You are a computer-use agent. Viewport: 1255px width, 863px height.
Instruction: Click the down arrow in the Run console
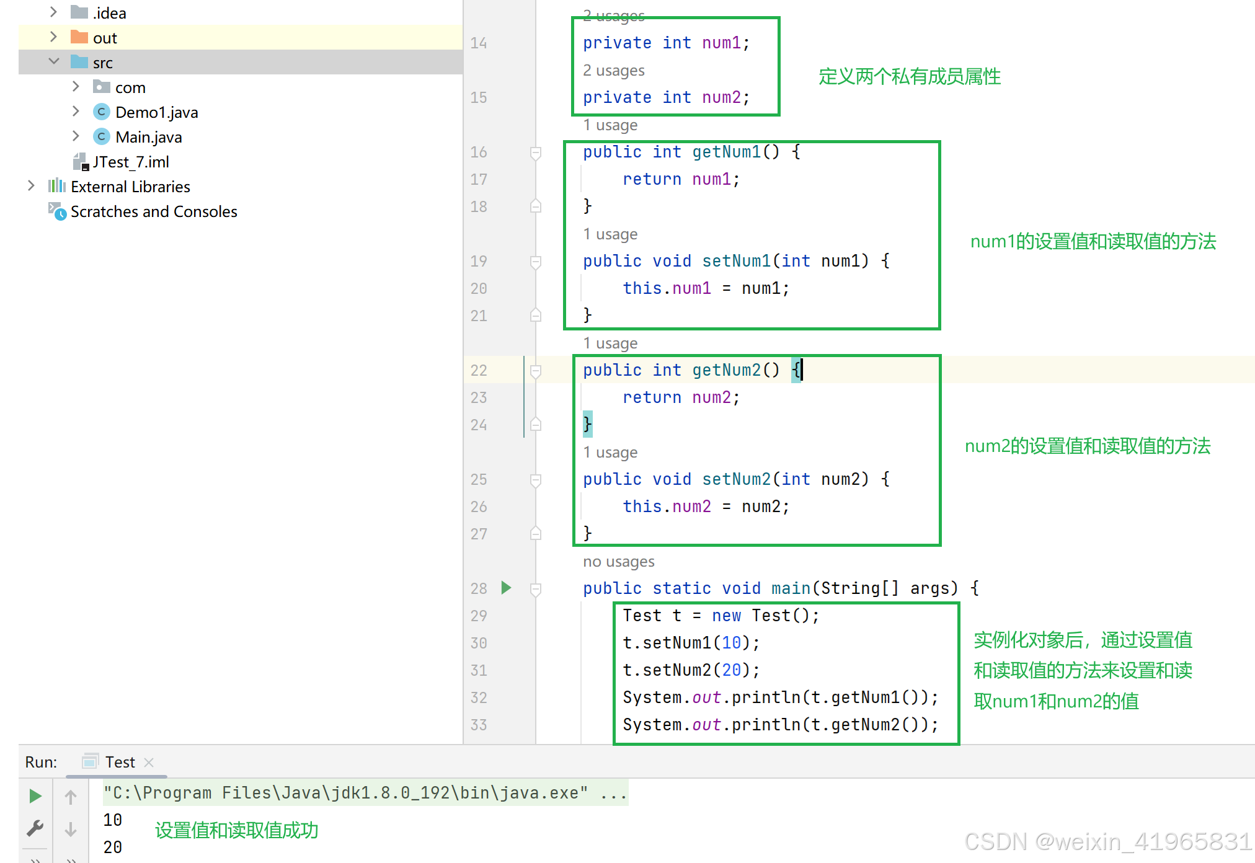71,830
